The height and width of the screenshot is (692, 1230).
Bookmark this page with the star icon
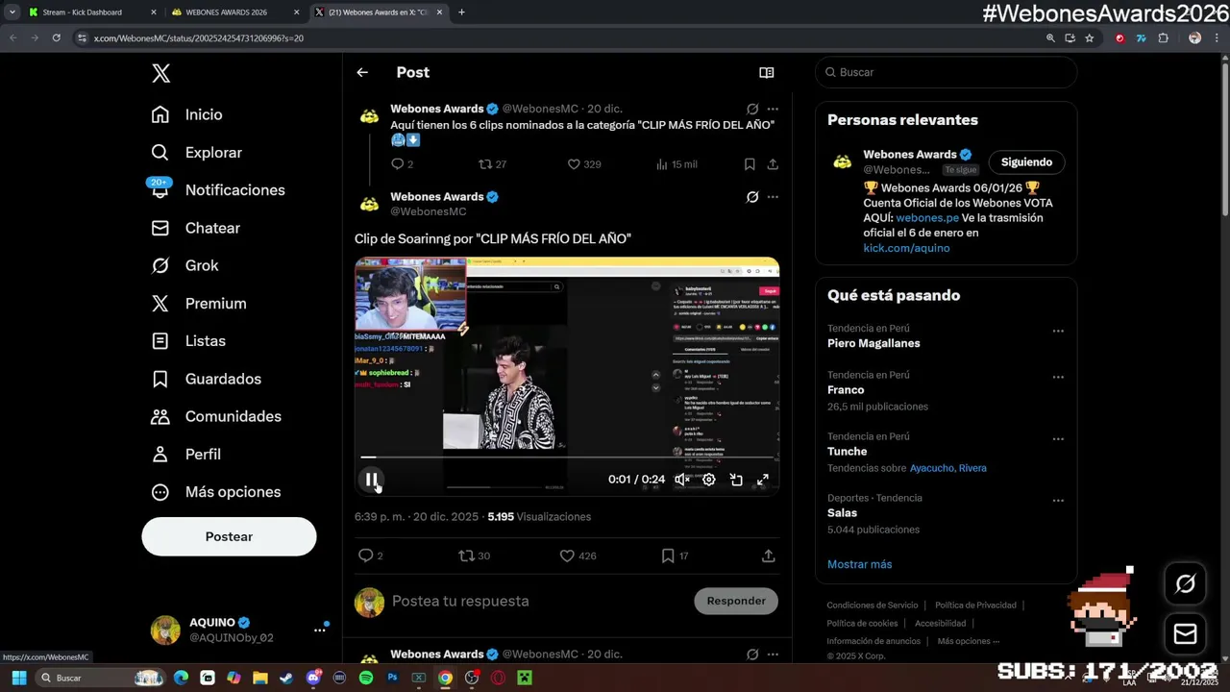point(1089,37)
